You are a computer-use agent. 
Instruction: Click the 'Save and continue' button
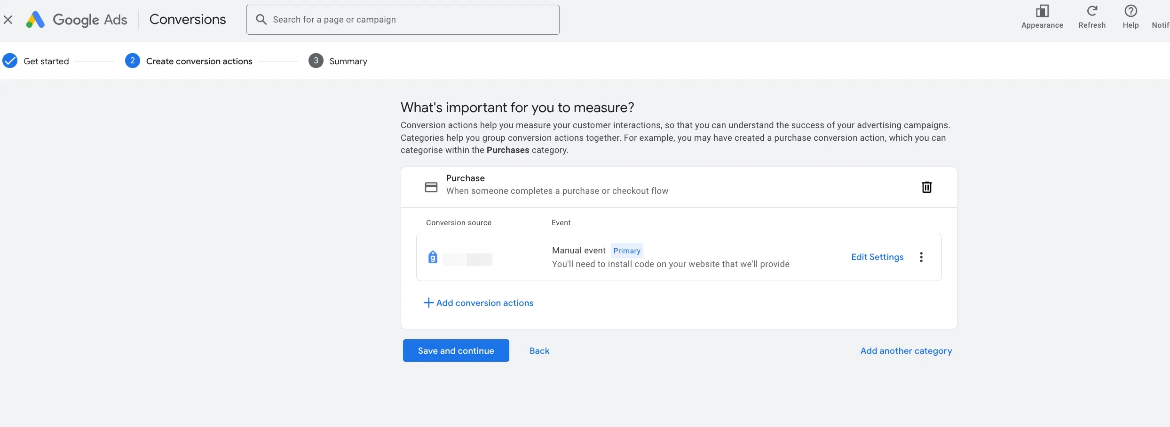coord(456,351)
